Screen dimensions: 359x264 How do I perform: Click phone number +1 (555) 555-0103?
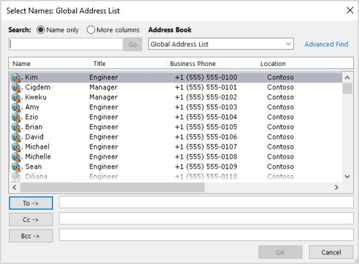click(x=206, y=107)
